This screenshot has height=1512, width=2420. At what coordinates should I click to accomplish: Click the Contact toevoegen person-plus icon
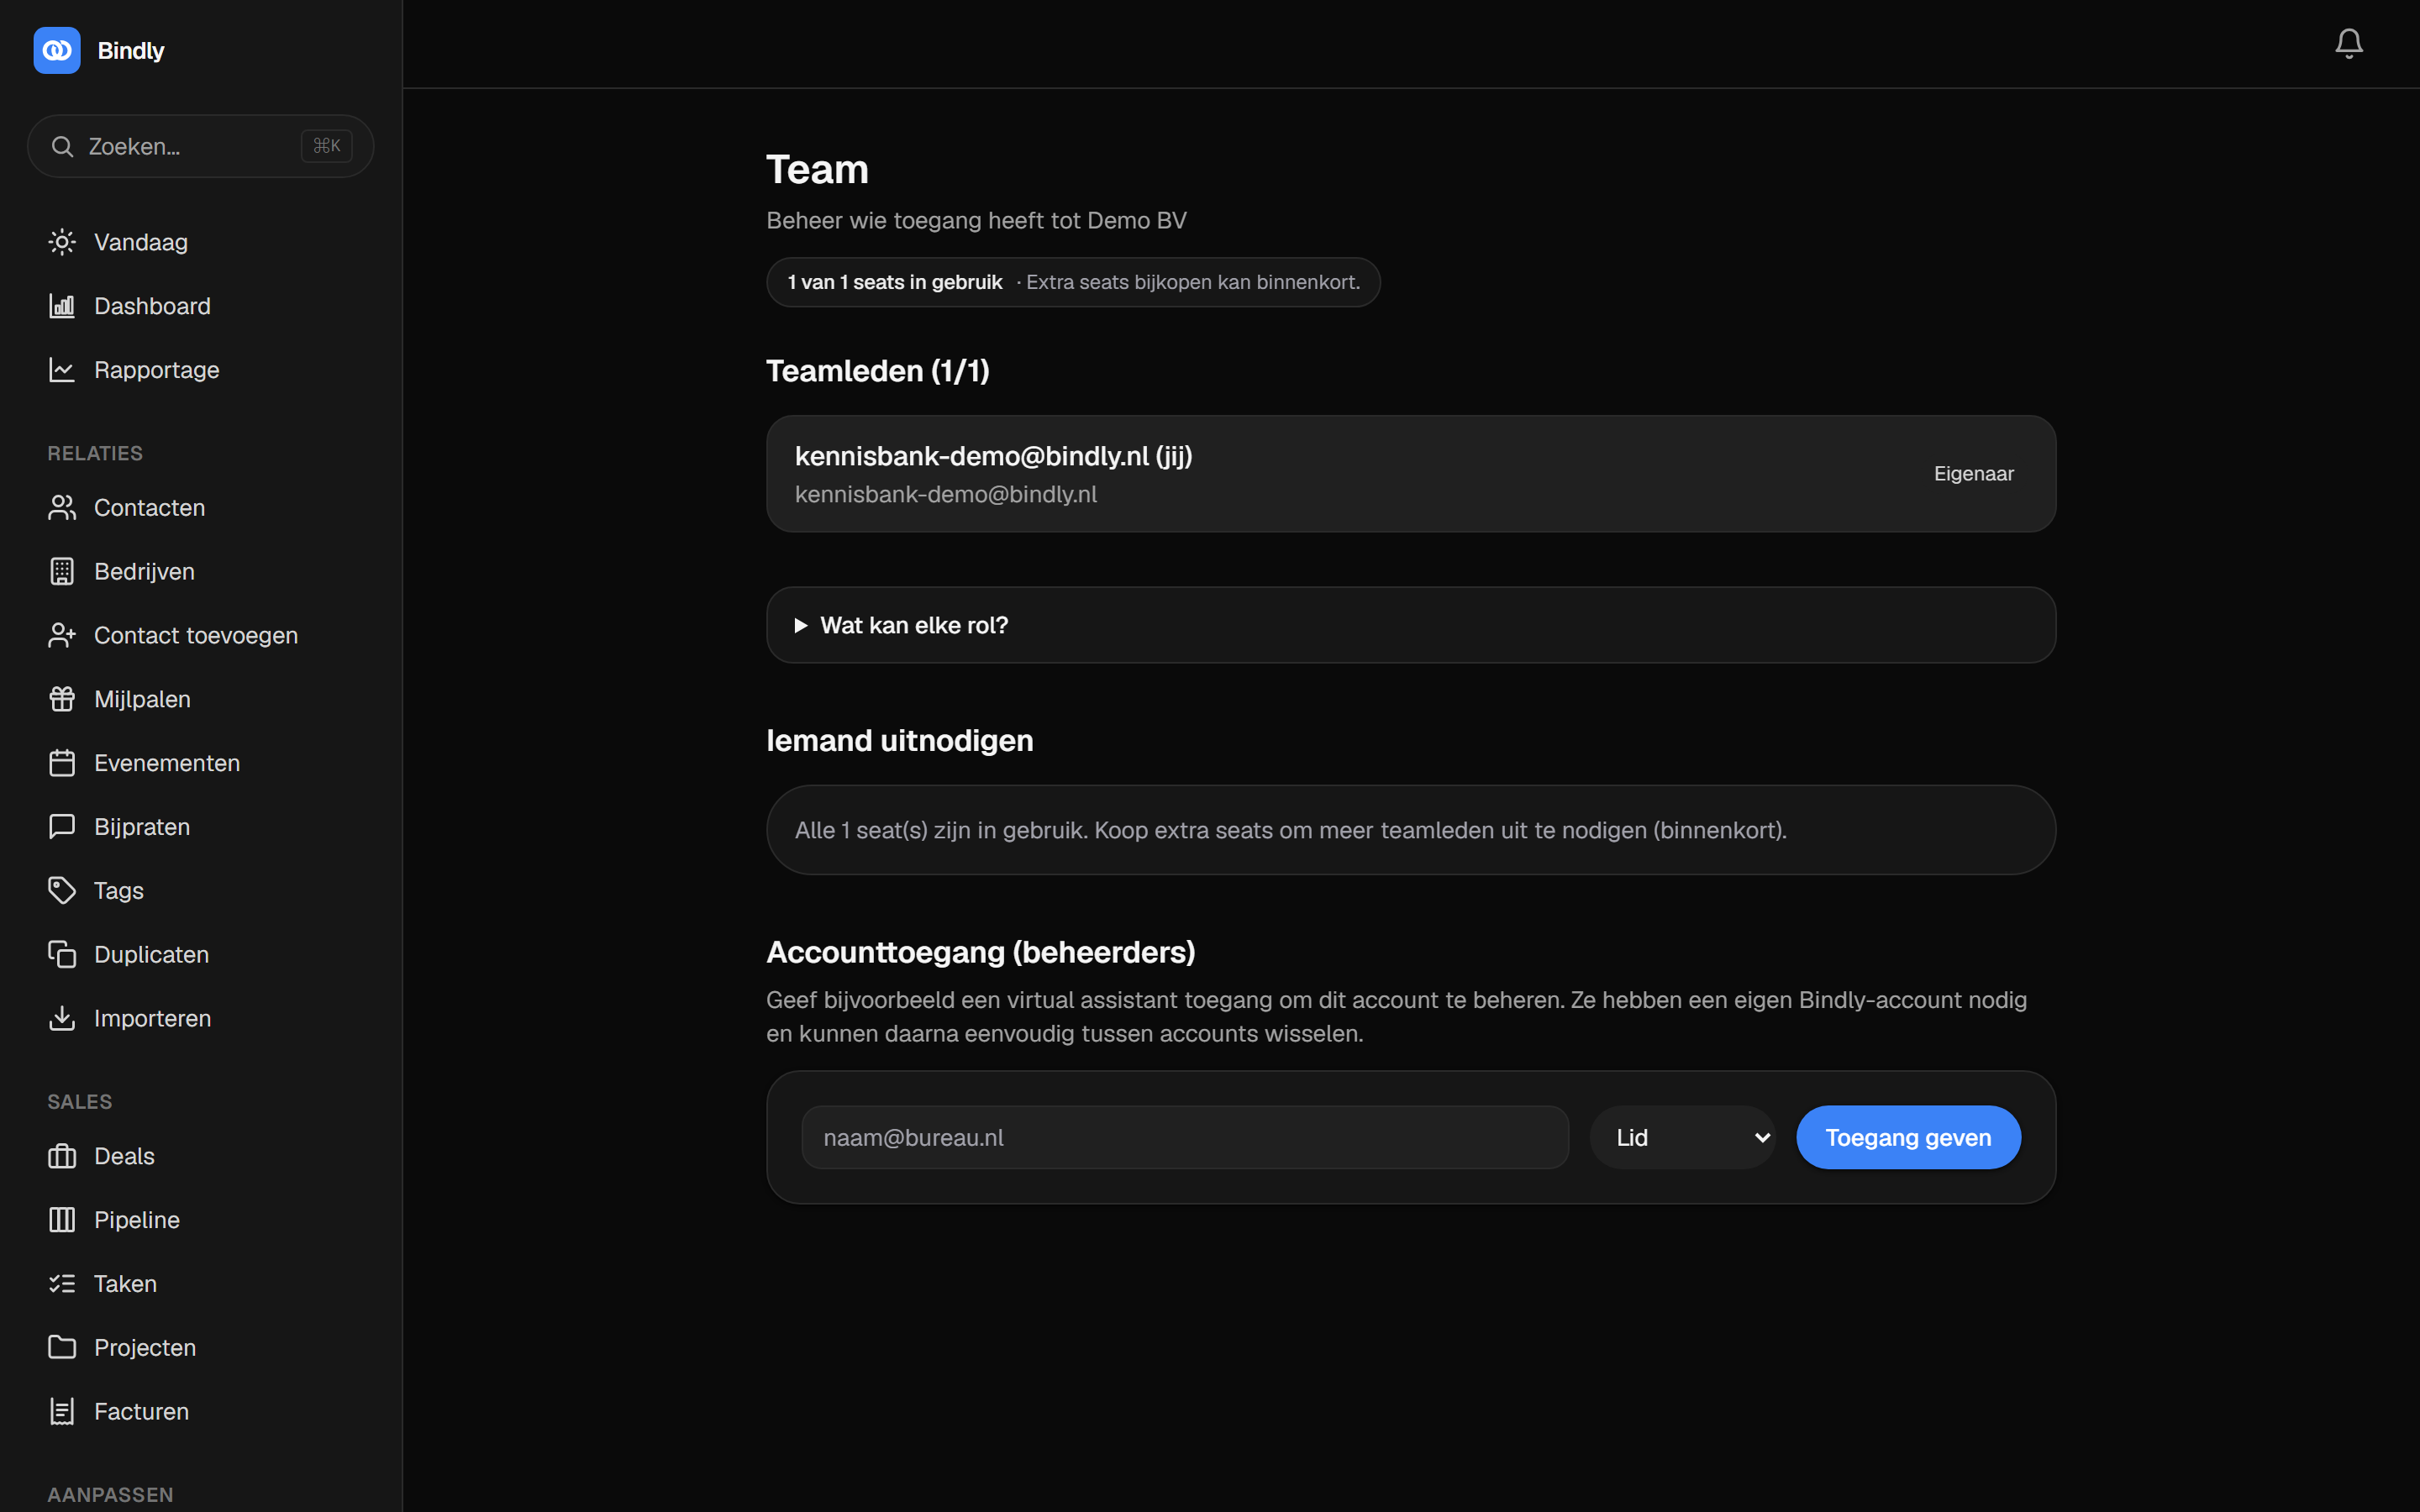pos(62,636)
